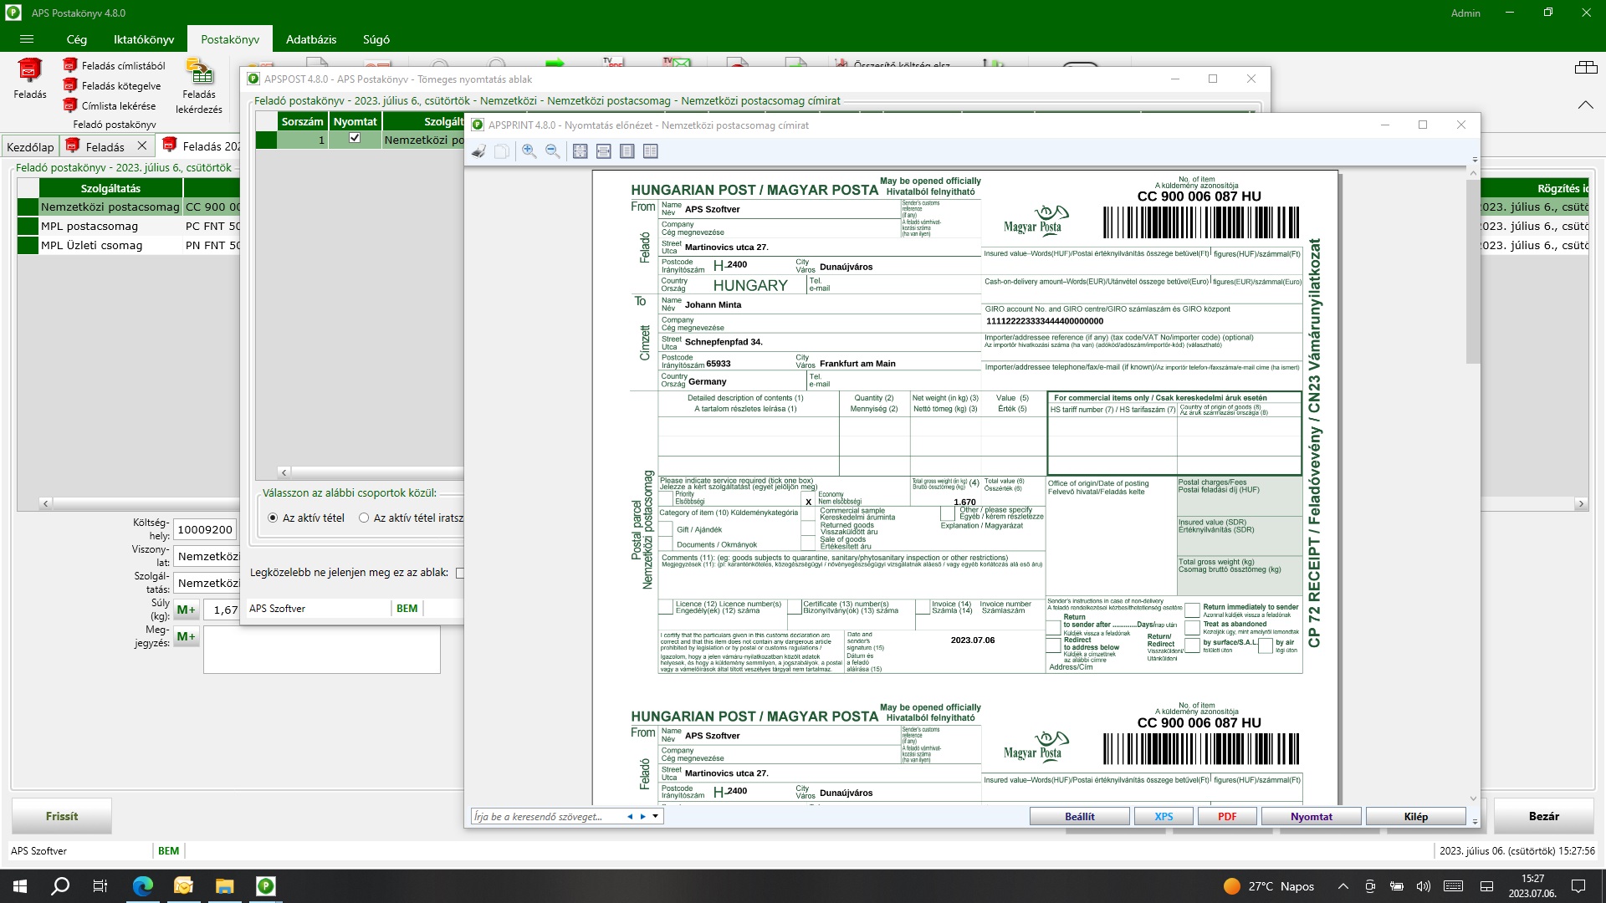Click the M+ button next to Megjegyzés
Screen dimensions: 1606x903
point(186,636)
